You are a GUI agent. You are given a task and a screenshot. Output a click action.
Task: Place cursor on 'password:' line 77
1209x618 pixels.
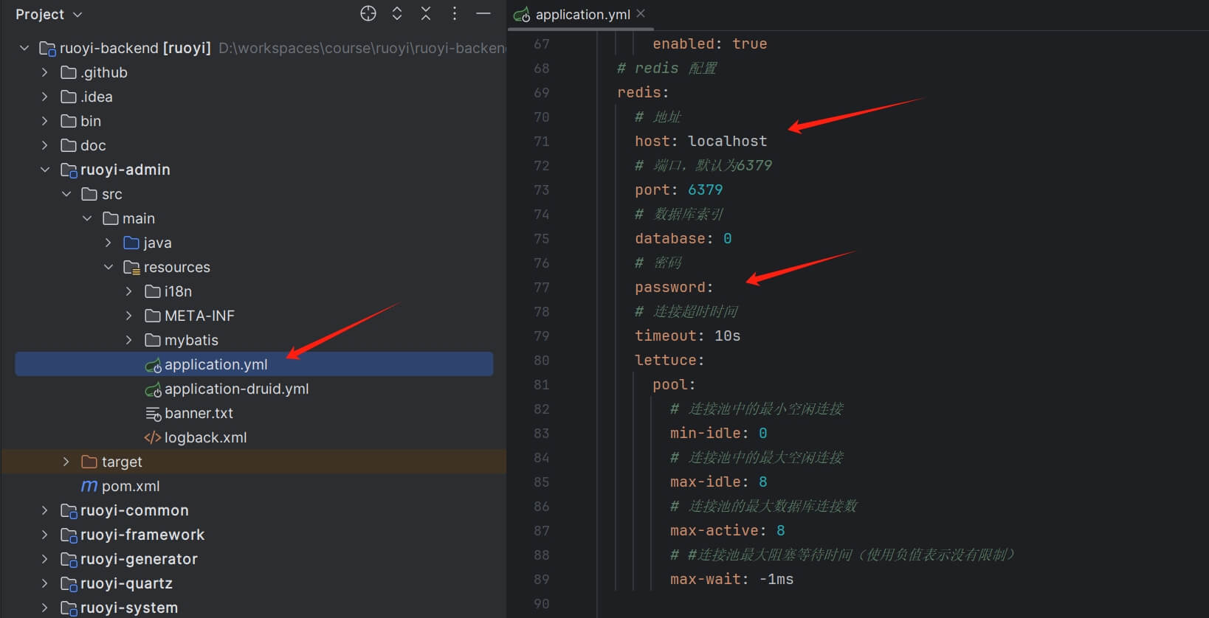point(674,287)
